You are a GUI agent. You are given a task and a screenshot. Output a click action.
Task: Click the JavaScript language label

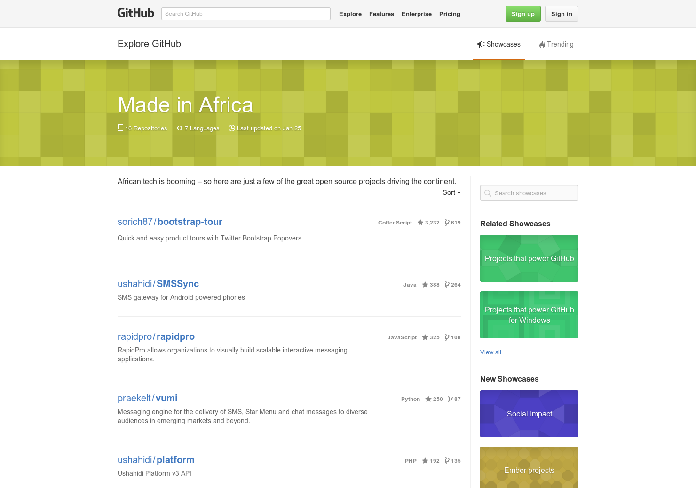coord(402,337)
